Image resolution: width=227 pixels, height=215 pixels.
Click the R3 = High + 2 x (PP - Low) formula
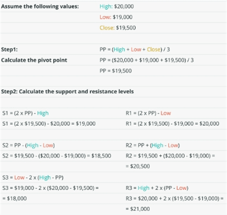coord(157,188)
